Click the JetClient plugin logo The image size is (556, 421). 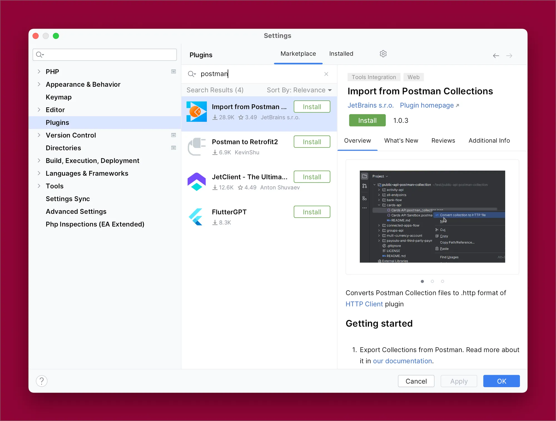point(197,182)
